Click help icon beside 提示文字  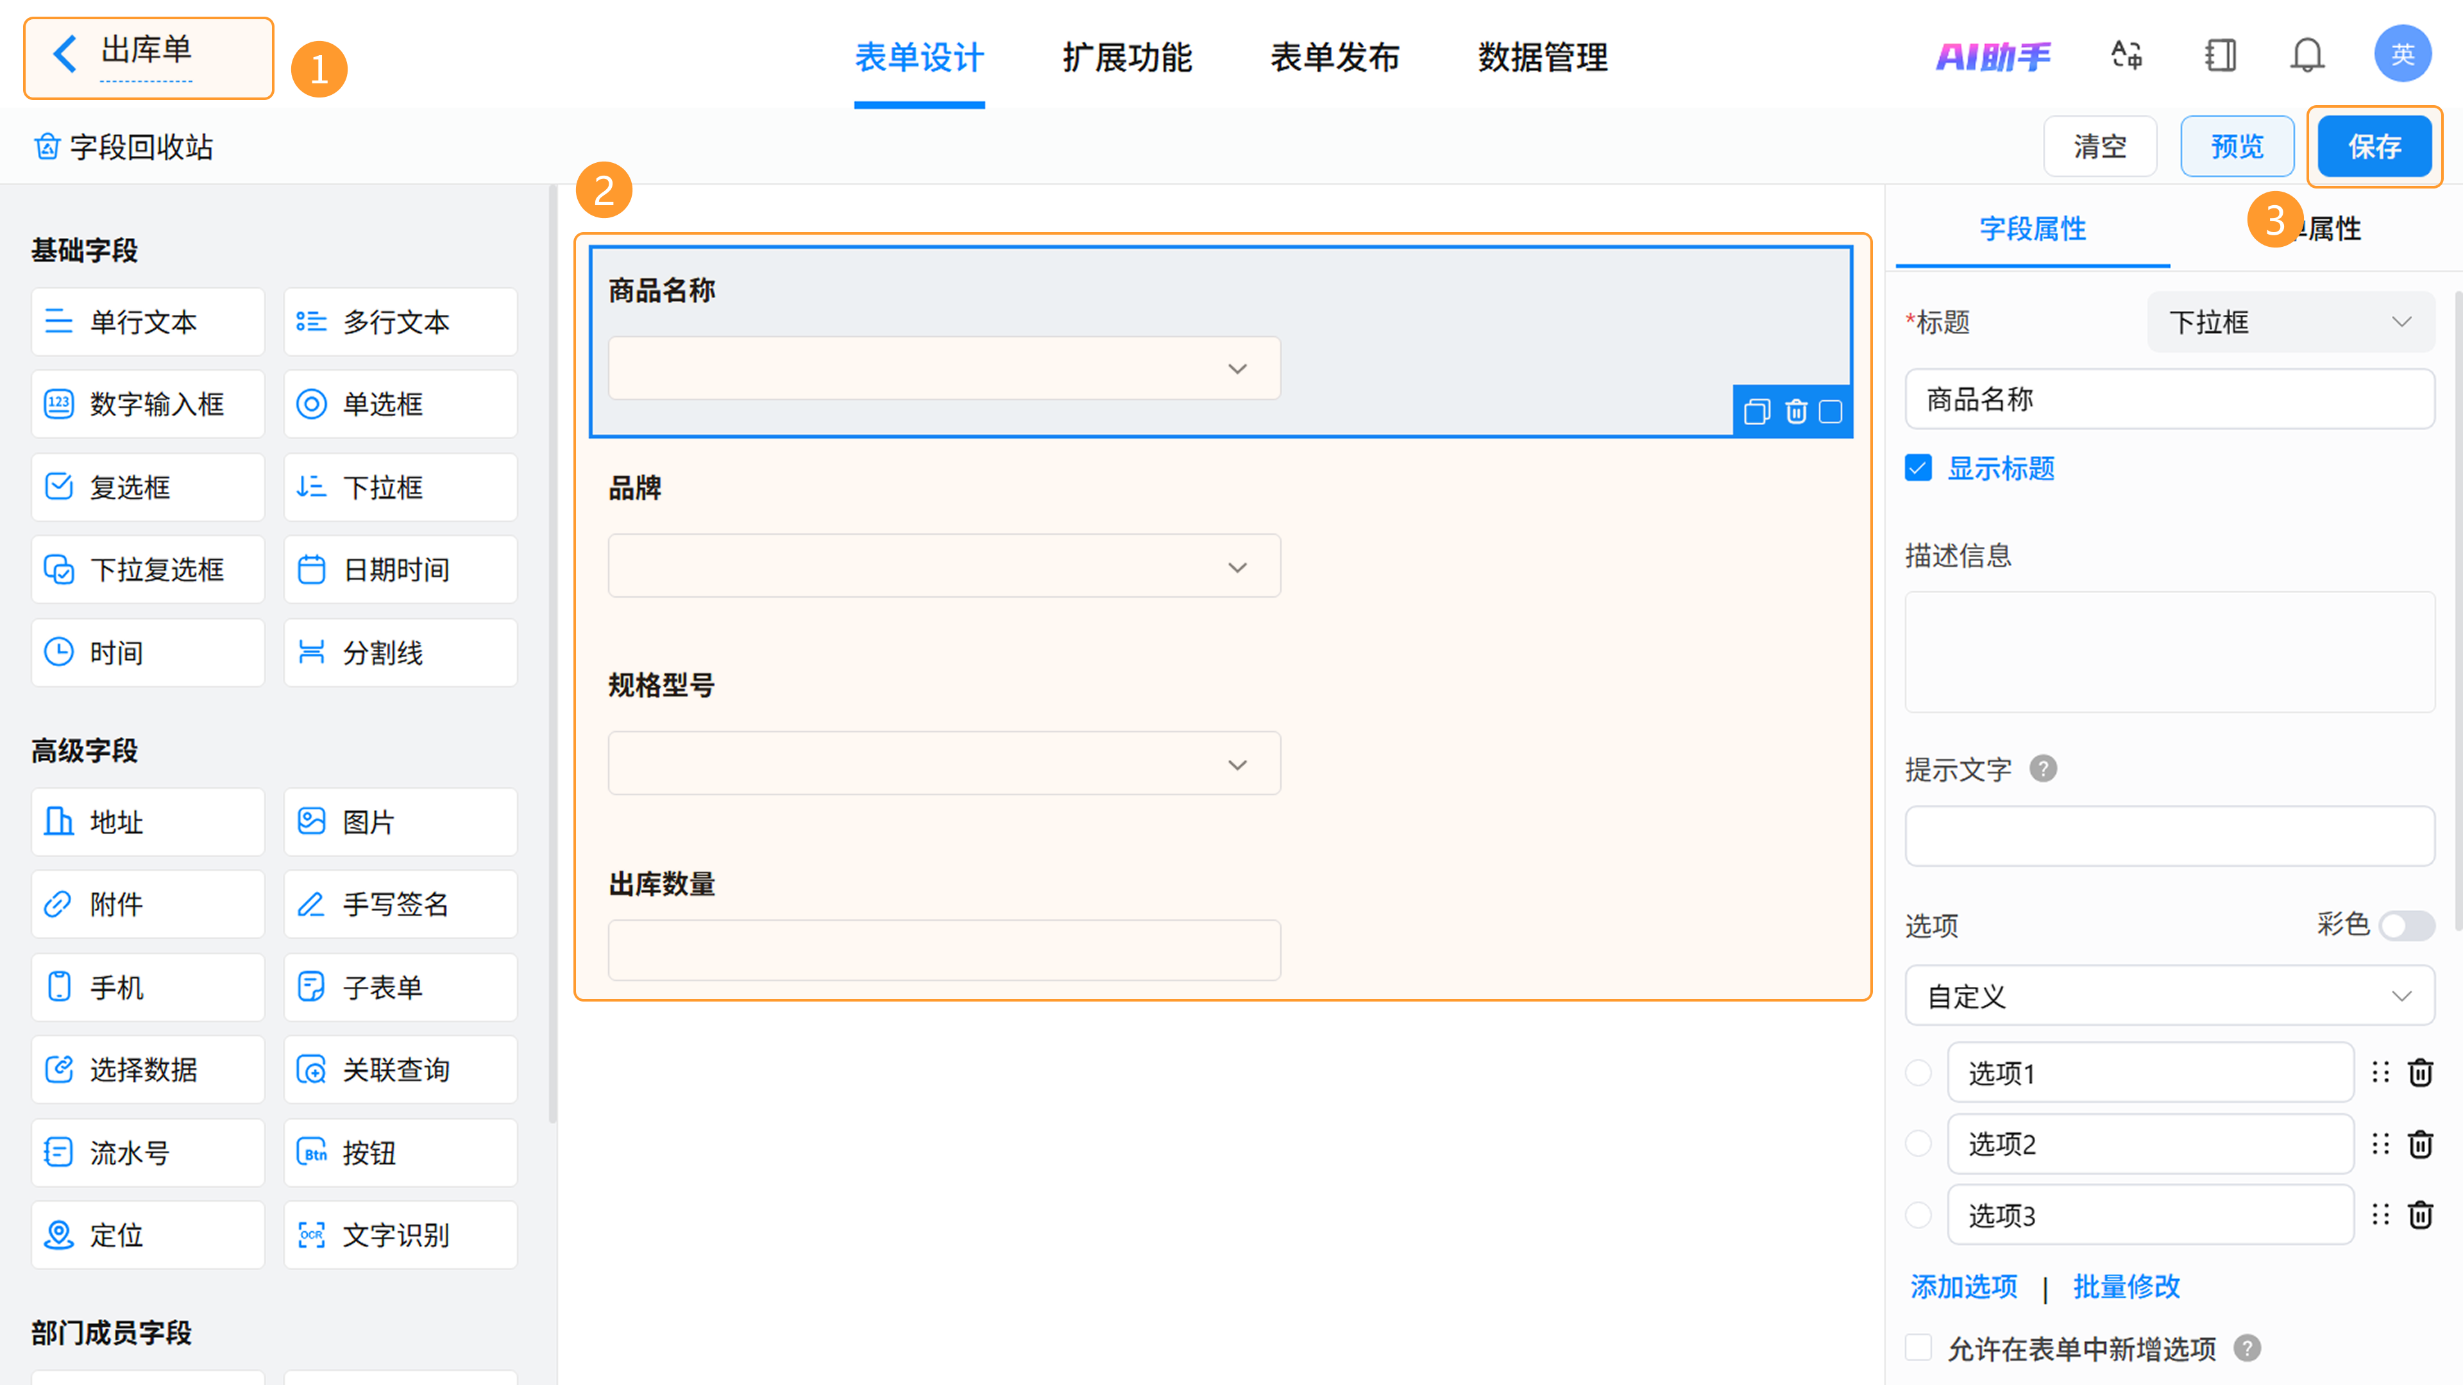pyautogui.click(x=2044, y=769)
